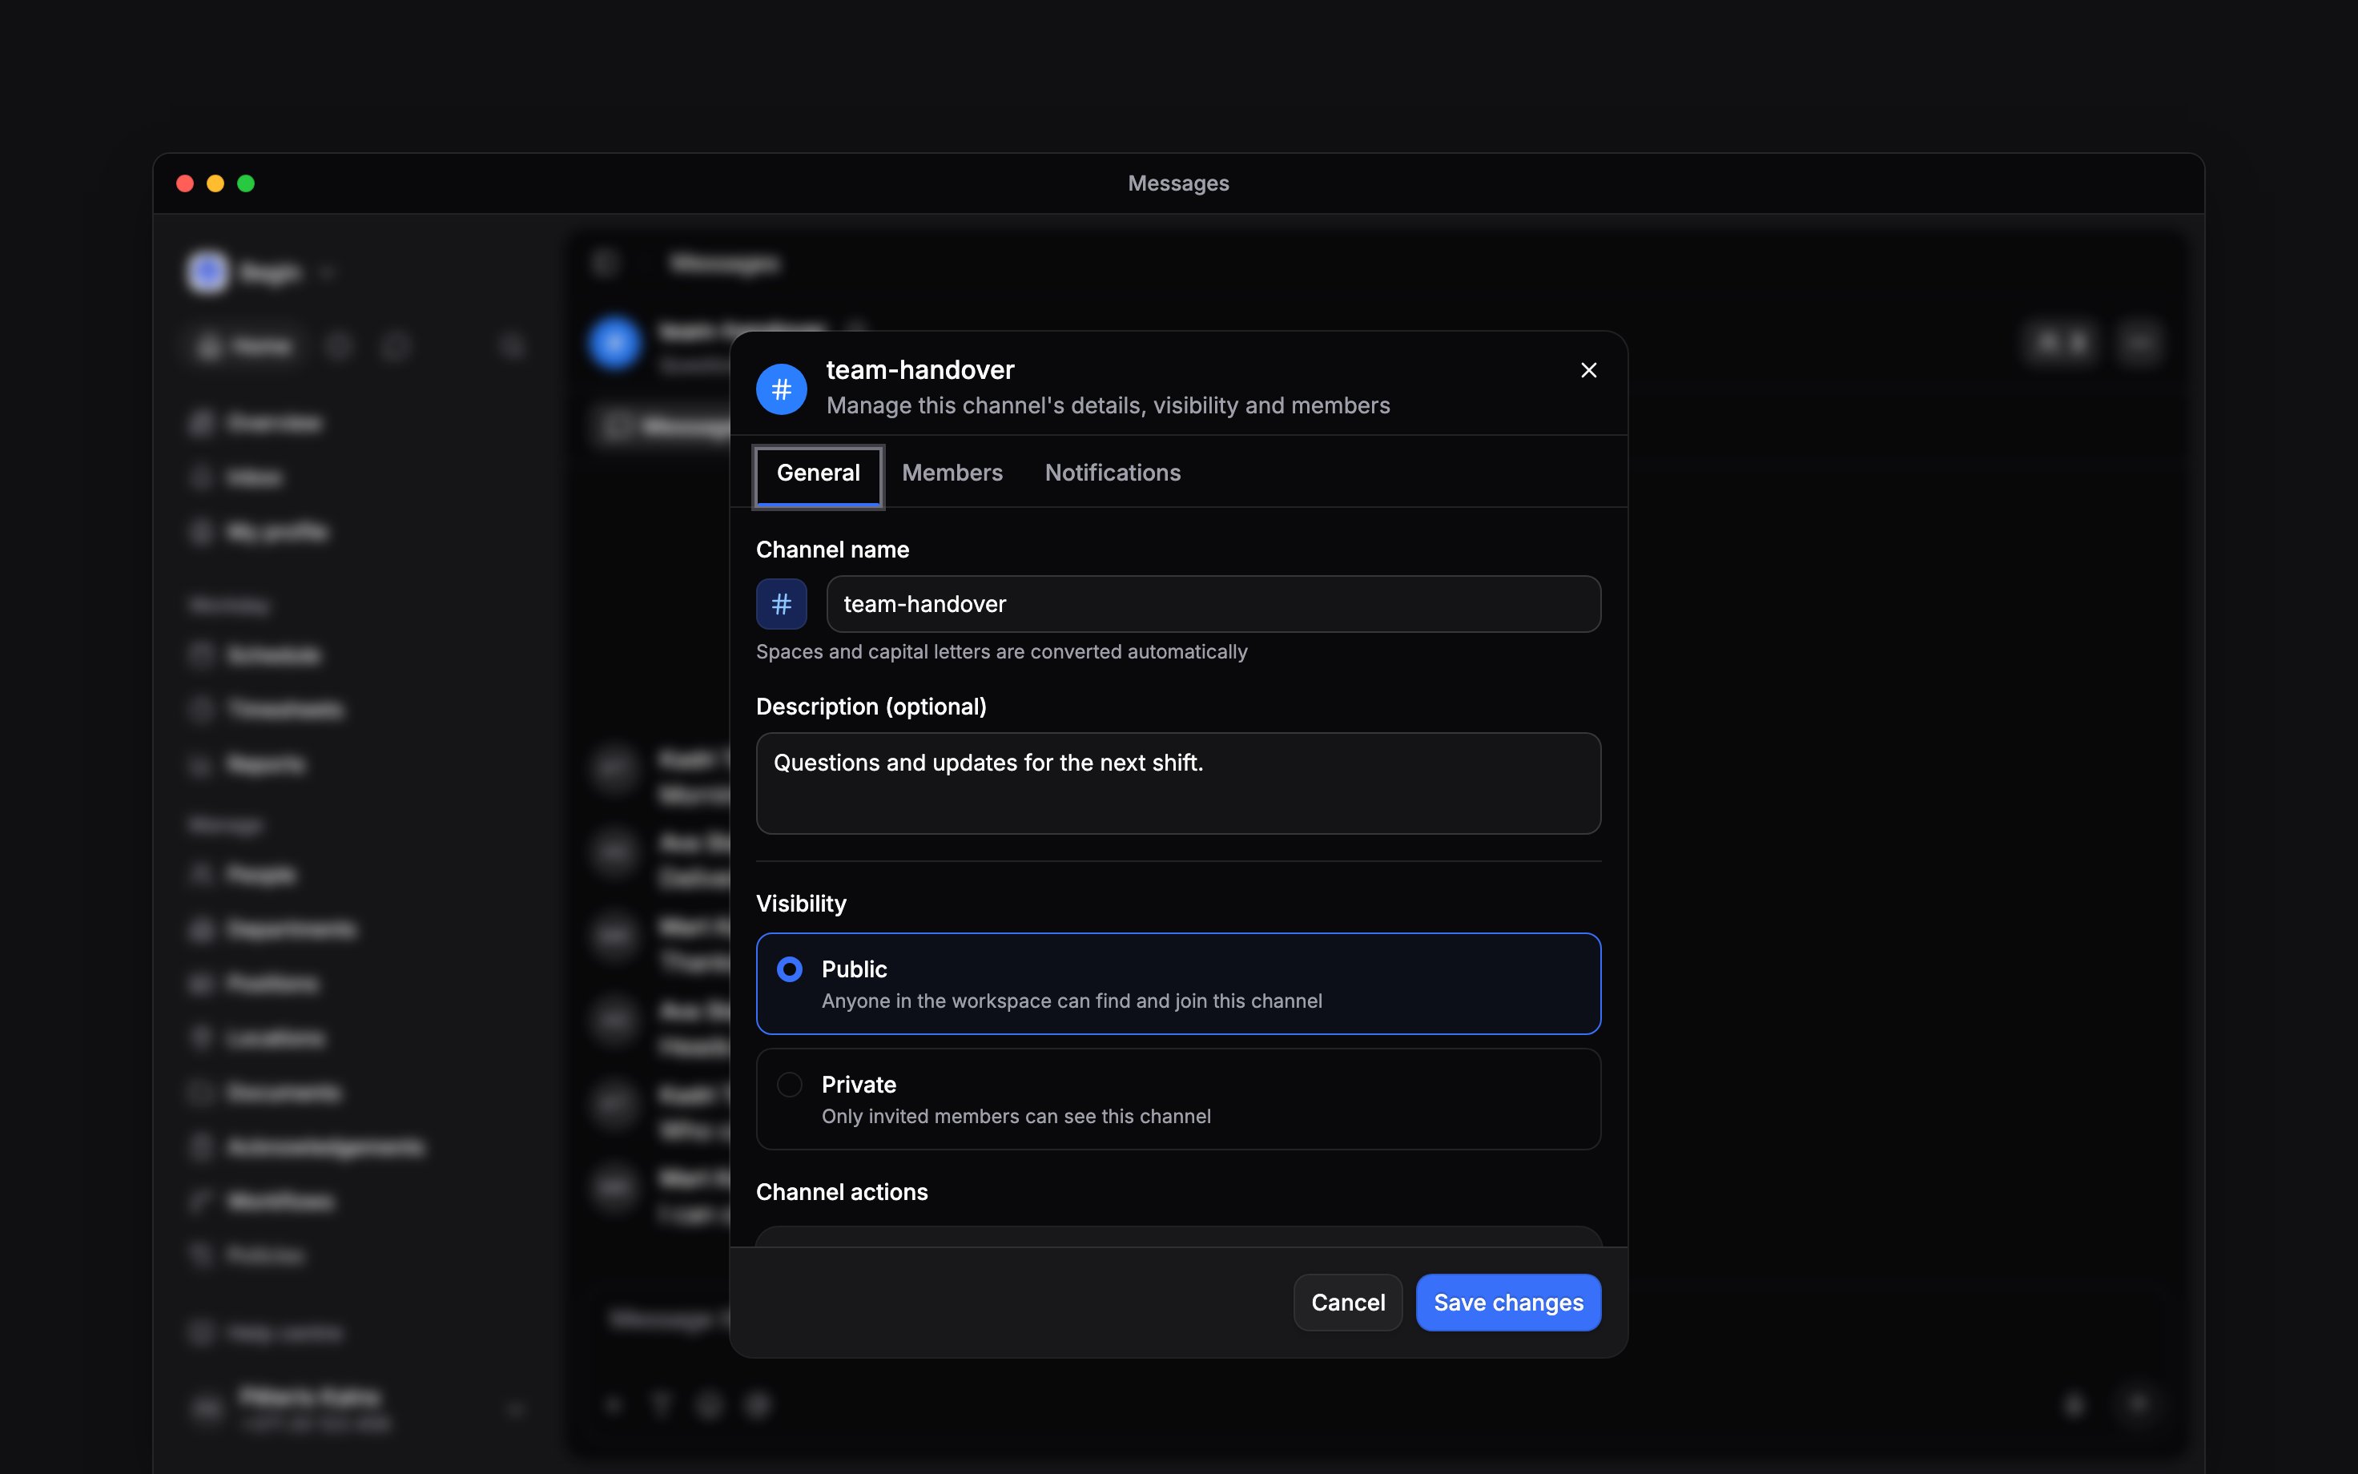2358x1474 pixels.
Task: Click the blue hash channel avatar in dialog header
Action: (x=782, y=389)
